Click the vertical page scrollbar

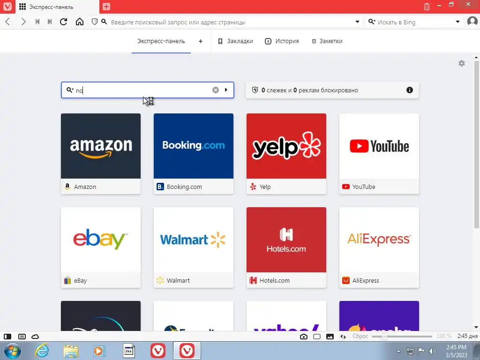tap(476, 144)
